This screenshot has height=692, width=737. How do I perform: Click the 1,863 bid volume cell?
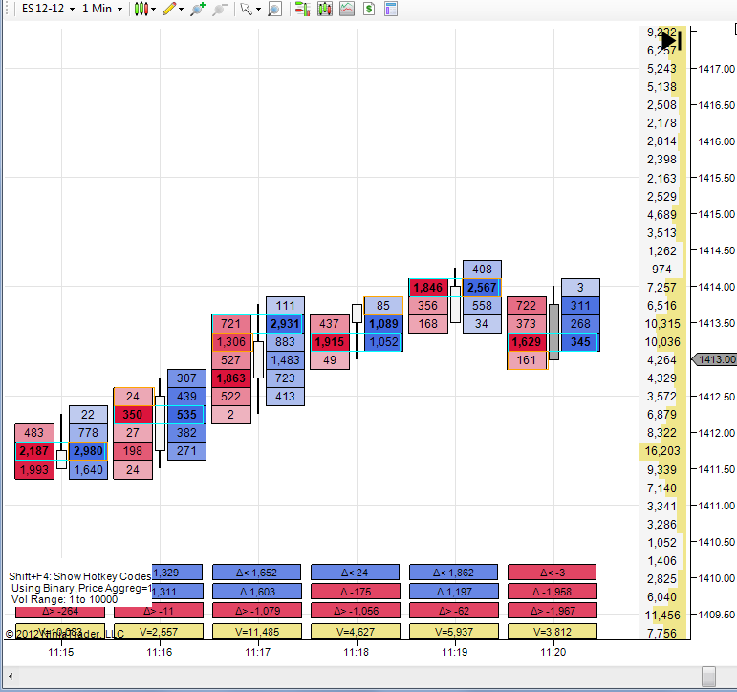click(230, 378)
